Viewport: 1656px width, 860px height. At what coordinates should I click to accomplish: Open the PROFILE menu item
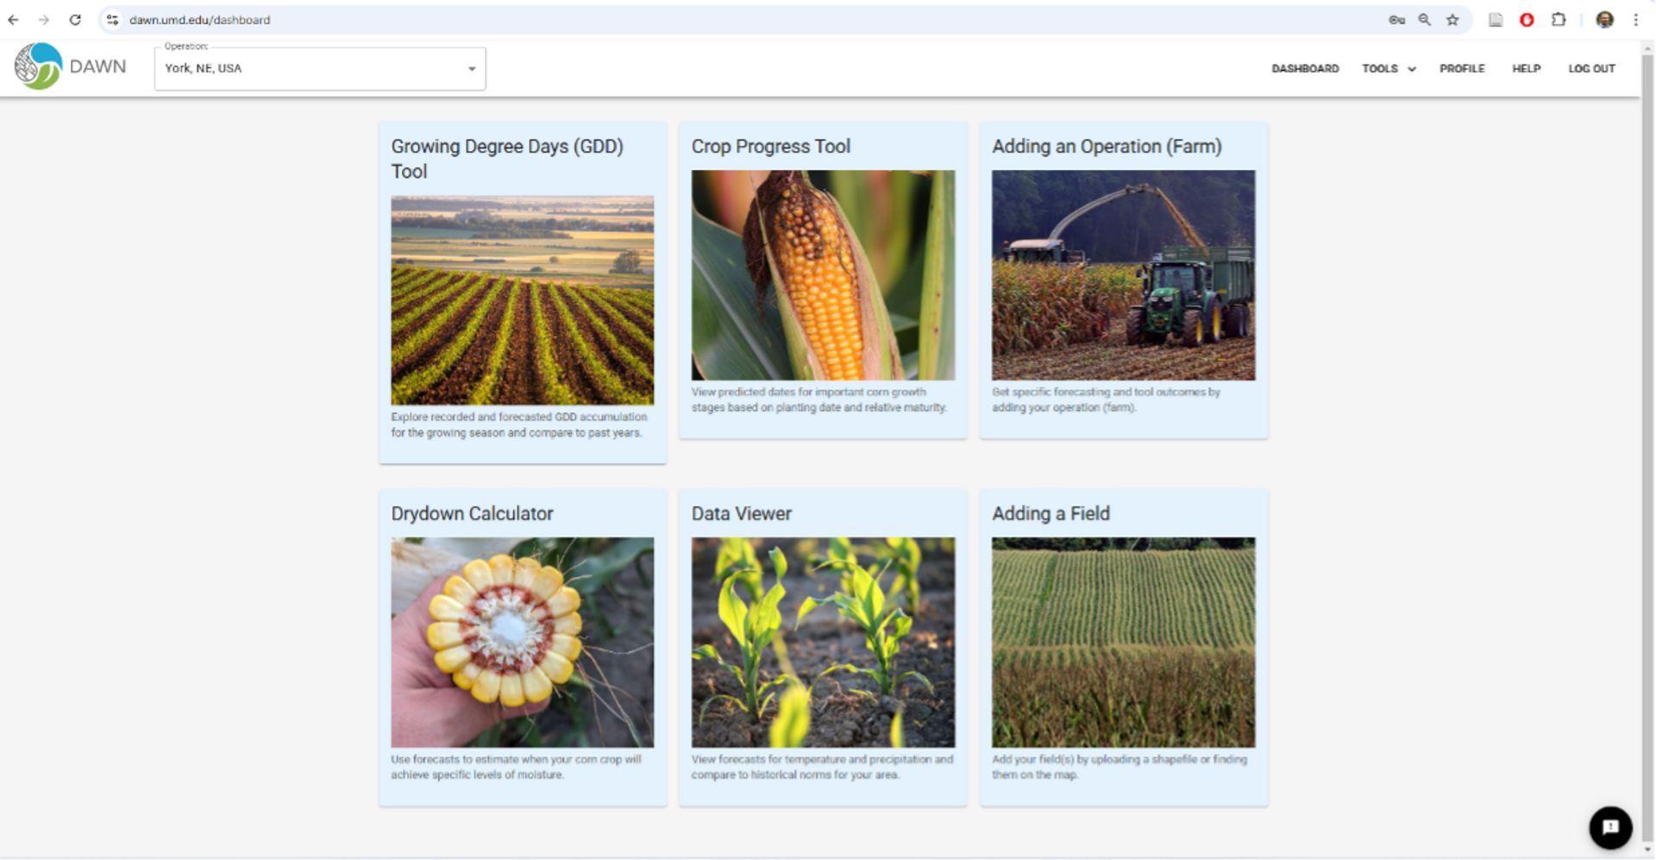[1461, 68]
